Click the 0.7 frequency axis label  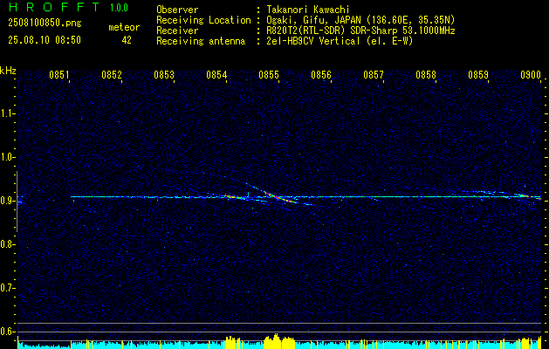[7, 288]
